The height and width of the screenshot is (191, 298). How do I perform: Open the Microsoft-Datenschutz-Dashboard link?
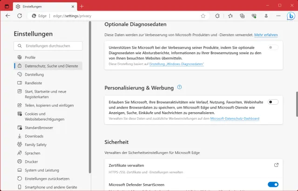pyautogui.click(x=235, y=119)
